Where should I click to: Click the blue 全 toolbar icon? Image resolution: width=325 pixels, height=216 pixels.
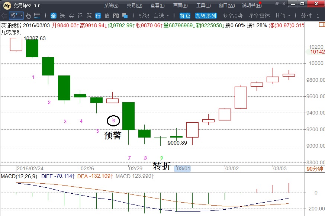click(53, 16)
